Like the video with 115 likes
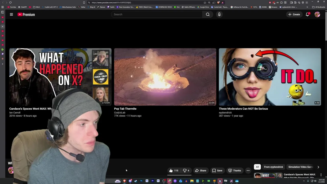The height and width of the screenshot is (184, 327). (x=174, y=170)
